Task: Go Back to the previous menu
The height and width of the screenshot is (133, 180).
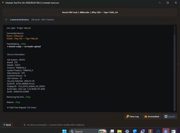Action: click(7, 125)
